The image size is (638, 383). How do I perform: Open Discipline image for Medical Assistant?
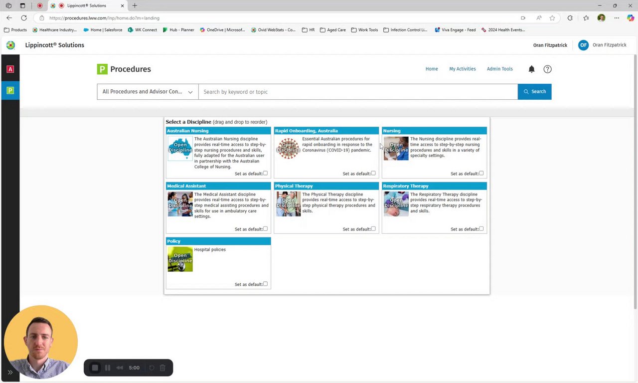click(180, 203)
